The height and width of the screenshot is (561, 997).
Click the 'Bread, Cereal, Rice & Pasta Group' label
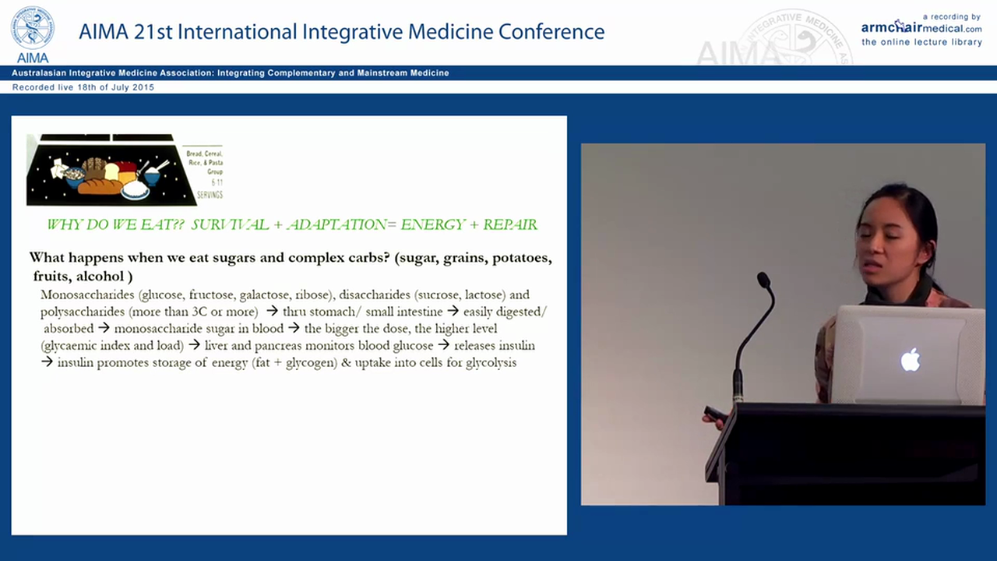tap(203, 163)
